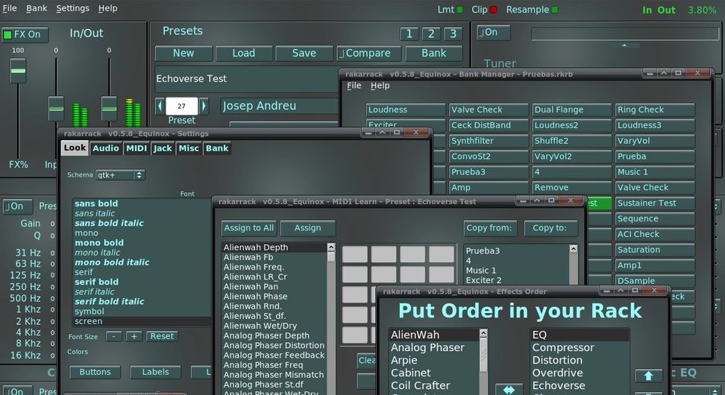Open File menu in Bank Manager window

click(x=354, y=86)
